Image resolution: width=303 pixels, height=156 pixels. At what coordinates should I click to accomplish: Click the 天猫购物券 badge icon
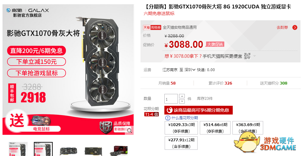coord(152,27)
